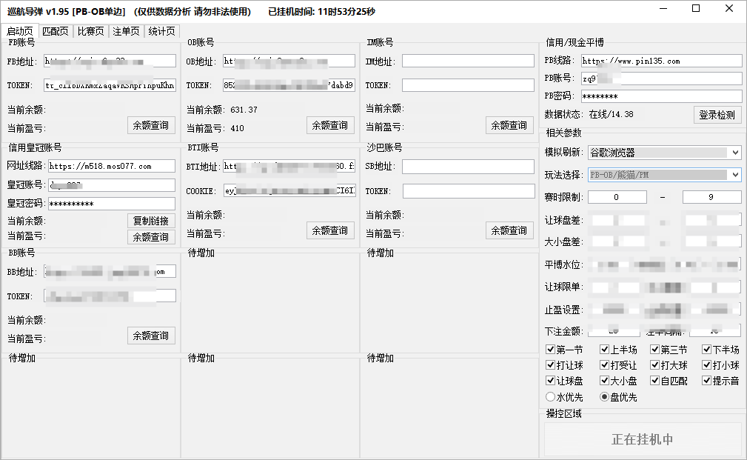Click the IM地址 input field
The image size is (747, 460).
(468, 61)
